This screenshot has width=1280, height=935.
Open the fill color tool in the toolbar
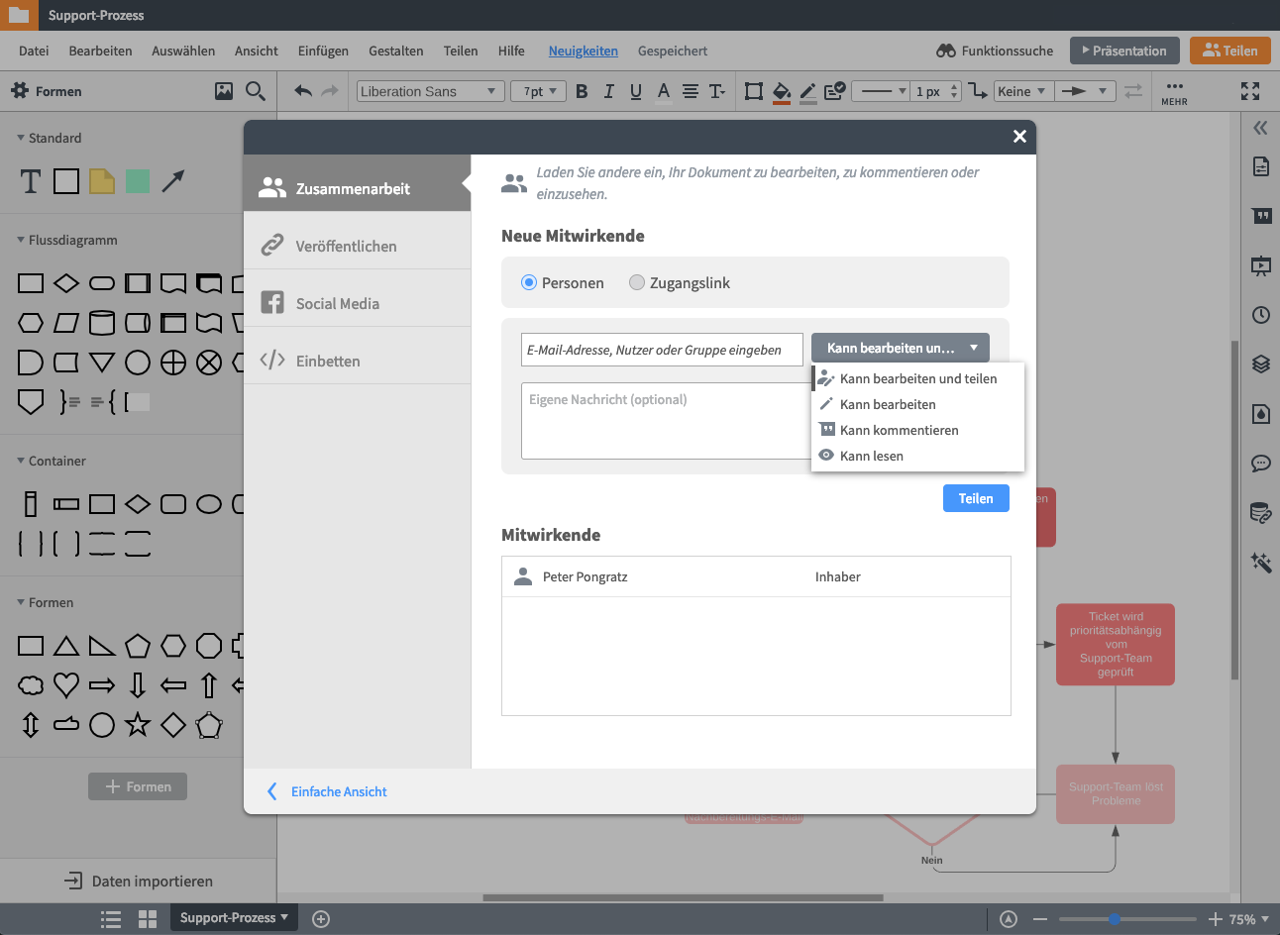[782, 91]
